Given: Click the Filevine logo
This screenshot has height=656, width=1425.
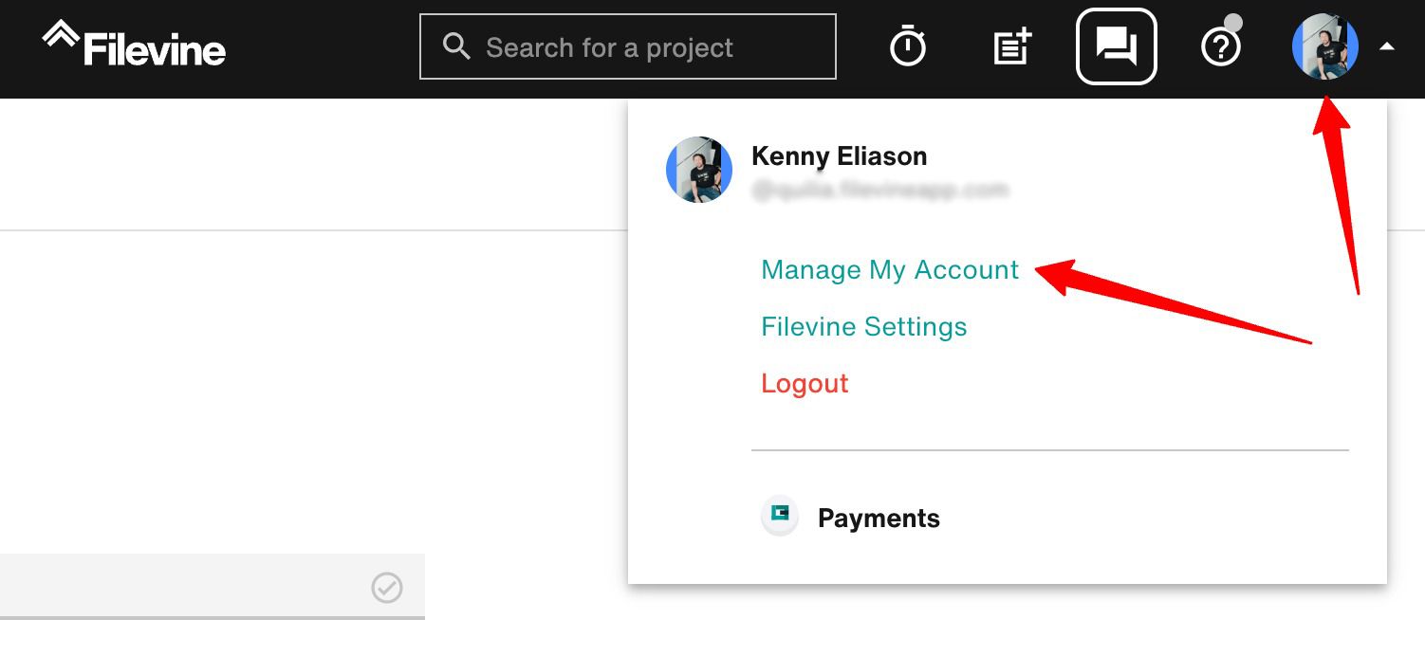Looking at the screenshot, I should (132, 44).
